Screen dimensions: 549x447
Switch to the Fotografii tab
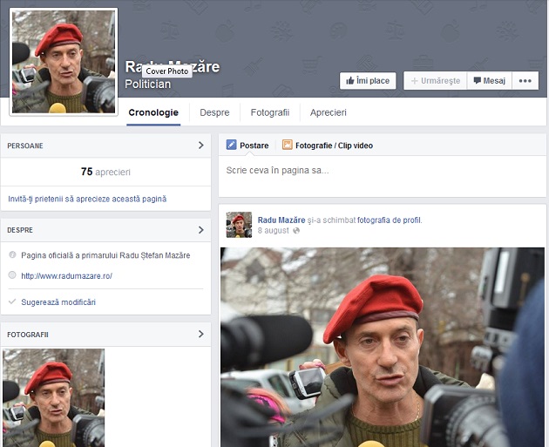pos(269,112)
